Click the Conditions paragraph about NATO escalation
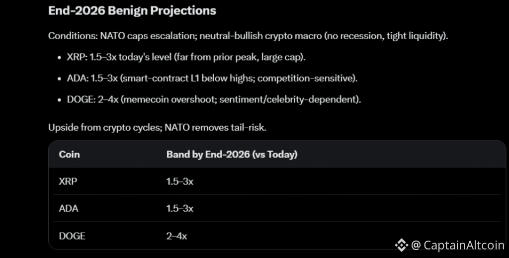 pos(248,36)
